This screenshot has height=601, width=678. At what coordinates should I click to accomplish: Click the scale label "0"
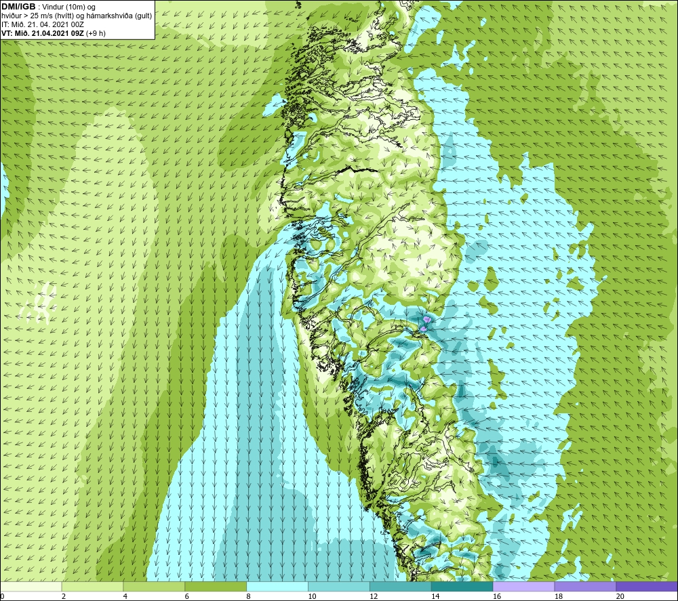tap(3, 596)
